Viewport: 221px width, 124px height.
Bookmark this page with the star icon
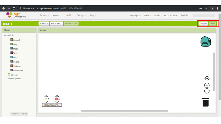tap(206, 8)
